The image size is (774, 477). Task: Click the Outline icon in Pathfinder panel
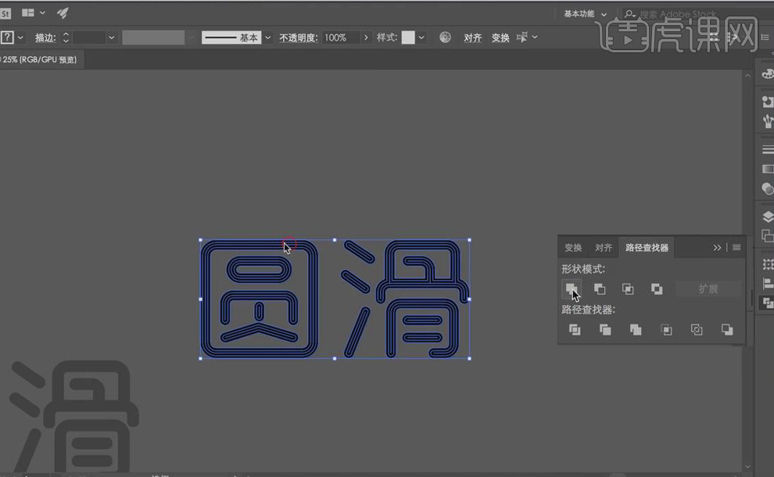[x=697, y=329]
